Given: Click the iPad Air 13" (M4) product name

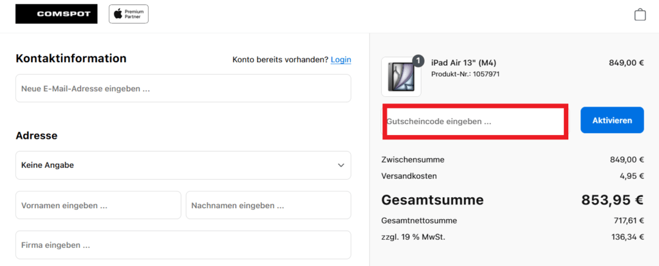Looking at the screenshot, I should (x=464, y=64).
